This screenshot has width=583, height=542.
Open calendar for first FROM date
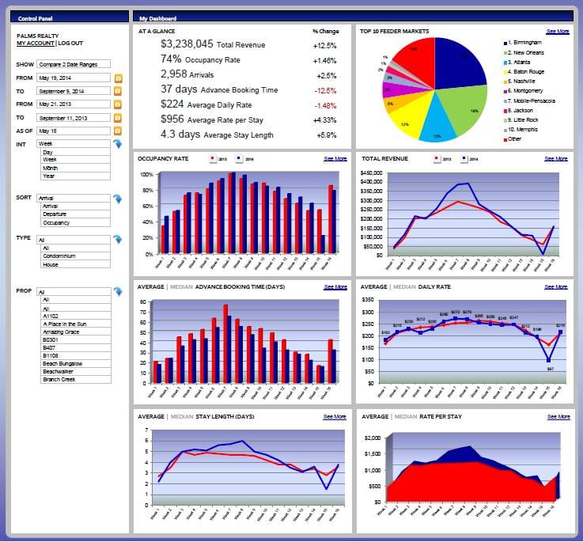pyautogui.click(x=119, y=78)
